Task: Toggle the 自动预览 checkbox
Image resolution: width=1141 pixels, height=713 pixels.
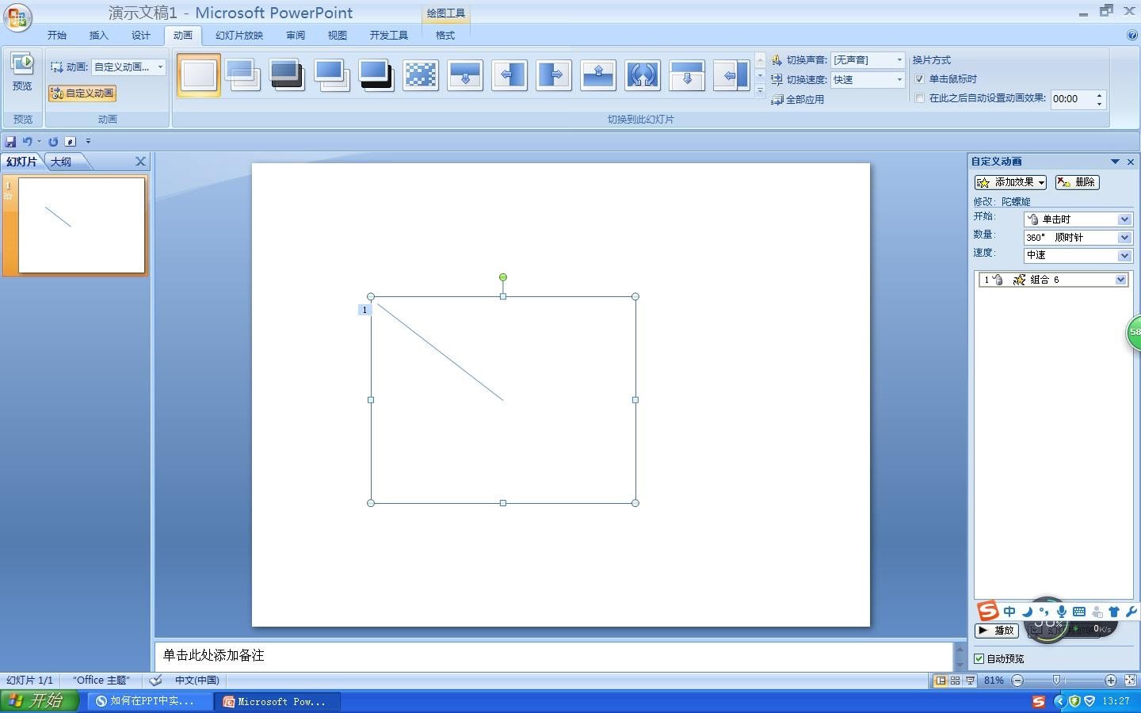Action: coord(979,658)
